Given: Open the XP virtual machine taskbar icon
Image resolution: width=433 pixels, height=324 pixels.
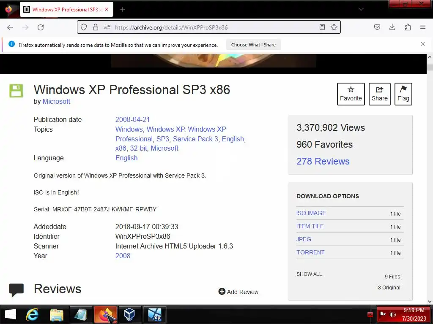Looking at the screenshot, I should point(155,314).
